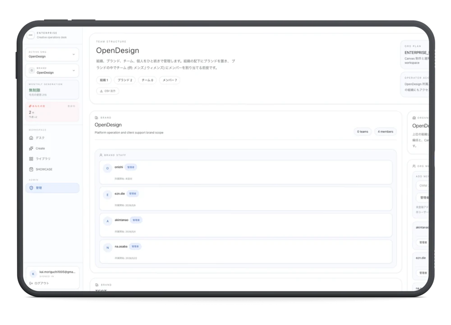Viewport: 451px width, 325px height.
Task: Click the Create sparkle icon
Action: pos(31,148)
